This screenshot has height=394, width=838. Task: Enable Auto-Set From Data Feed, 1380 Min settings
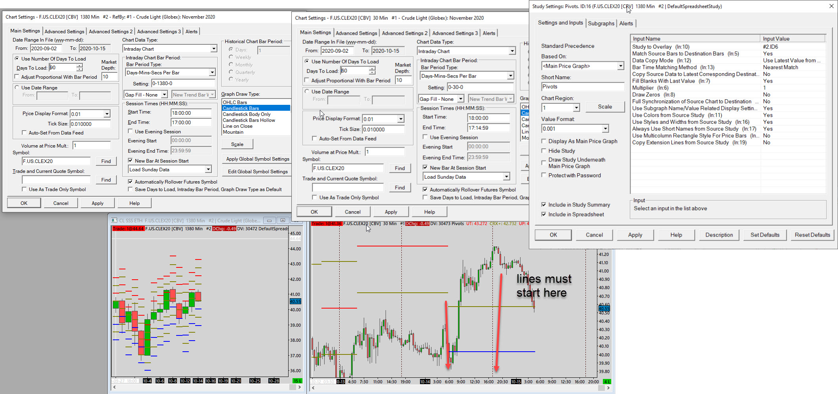tap(24, 133)
